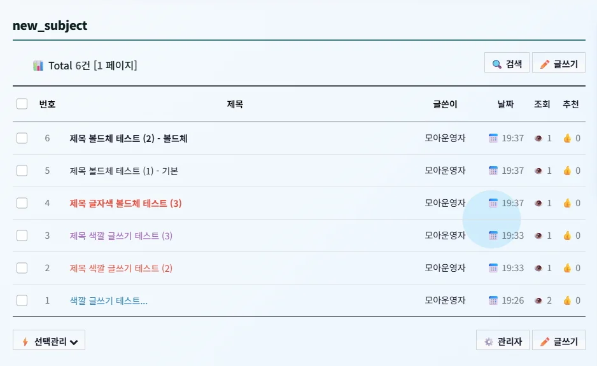Image resolution: width=597 pixels, height=366 pixels.
Task: Click author 모아운영자 on post 2
Action: pyautogui.click(x=445, y=268)
